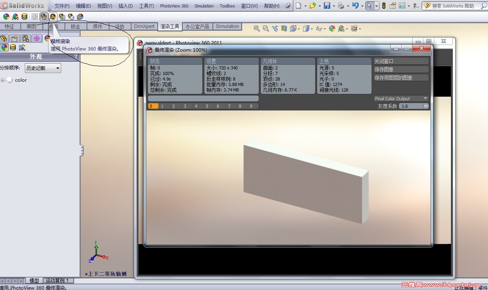Viewport: 488px width, 290px height.
Task: Click the 保存带图层的图象 button
Action: coord(401,78)
